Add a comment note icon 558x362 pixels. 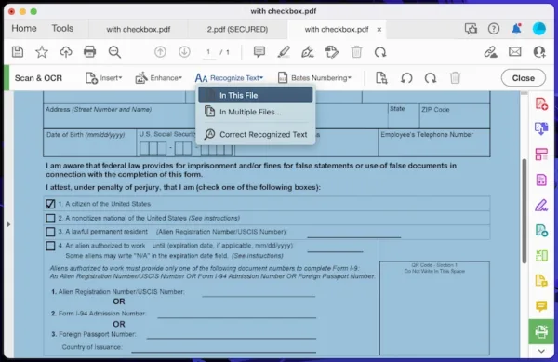[x=259, y=52]
